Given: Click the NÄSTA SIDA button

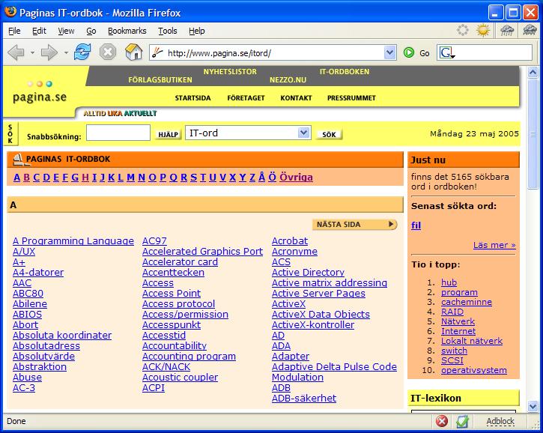Looking at the screenshot, I should click(x=354, y=224).
